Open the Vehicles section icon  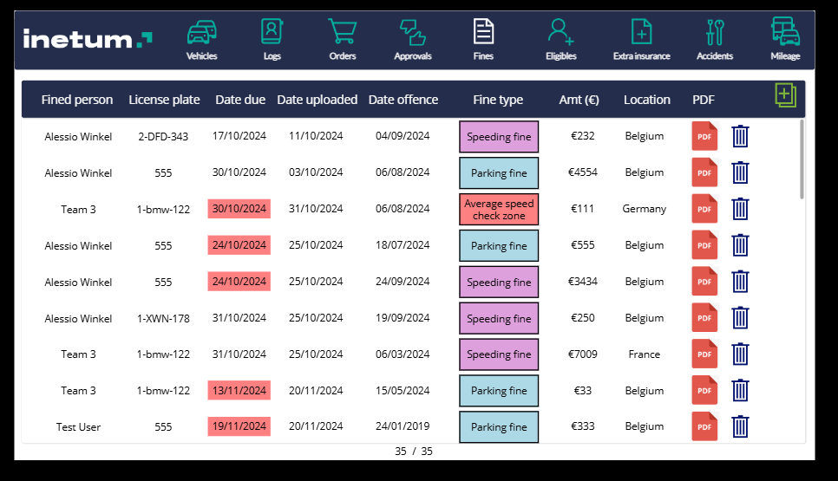(x=201, y=33)
